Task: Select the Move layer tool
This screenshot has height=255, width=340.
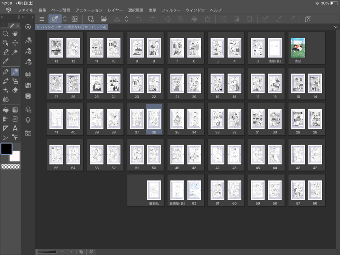Action: [15, 43]
